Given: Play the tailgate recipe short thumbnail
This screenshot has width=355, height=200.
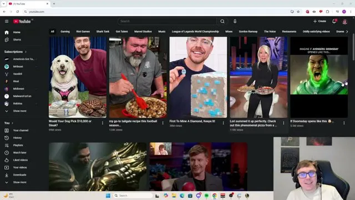Looking at the screenshot, I should 138,77.
